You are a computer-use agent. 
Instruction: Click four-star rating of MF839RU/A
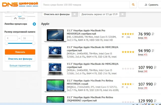(x=128, y=84)
